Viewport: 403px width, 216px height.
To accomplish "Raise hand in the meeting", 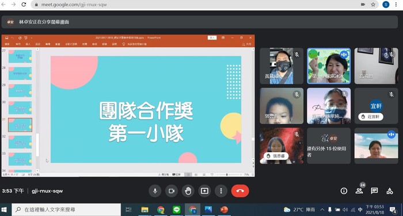I will click(188, 191).
